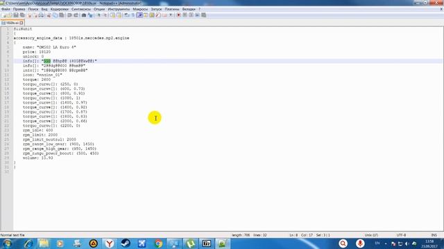The height and width of the screenshot is (249, 444).
Task: Open the Поиск menu
Action: (33, 9)
